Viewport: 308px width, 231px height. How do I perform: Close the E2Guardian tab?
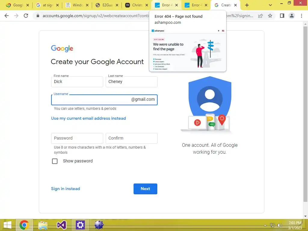point(117,5)
